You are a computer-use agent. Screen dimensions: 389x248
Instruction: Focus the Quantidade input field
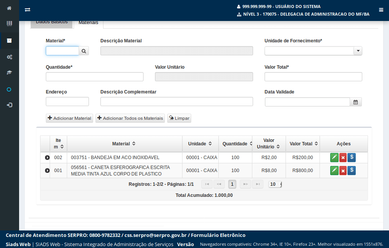point(95,77)
